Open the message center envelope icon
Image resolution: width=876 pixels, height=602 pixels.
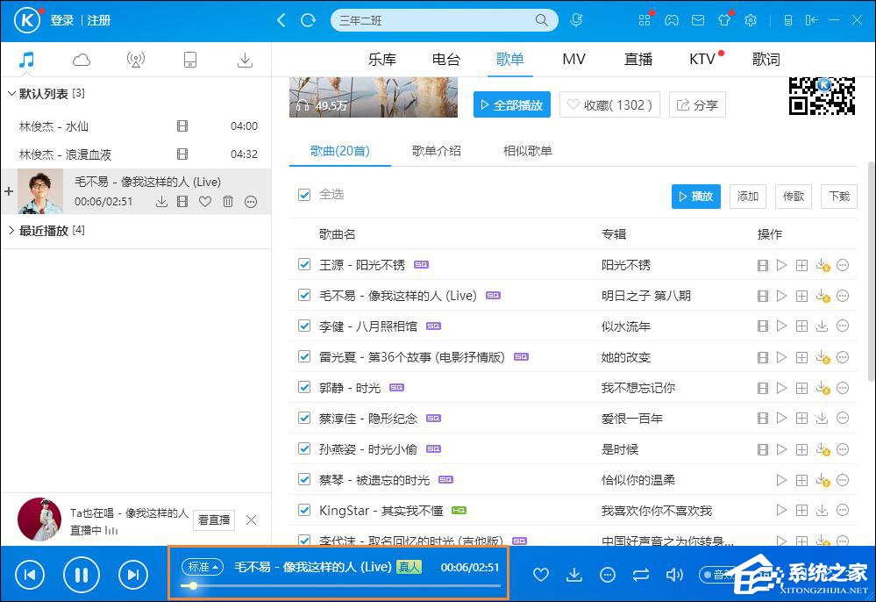pyautogui.click(x=698, y=20)
